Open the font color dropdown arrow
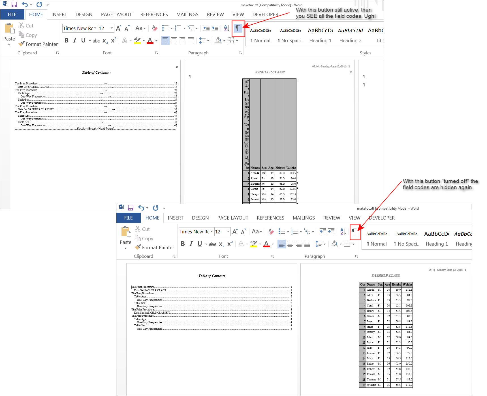 (x=157, y=41)
